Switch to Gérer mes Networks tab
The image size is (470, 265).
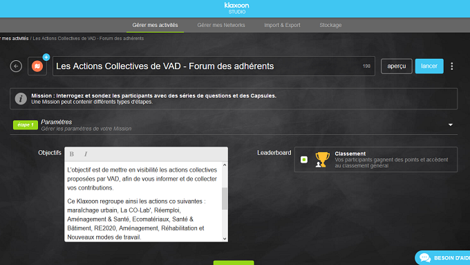(221, 25)
